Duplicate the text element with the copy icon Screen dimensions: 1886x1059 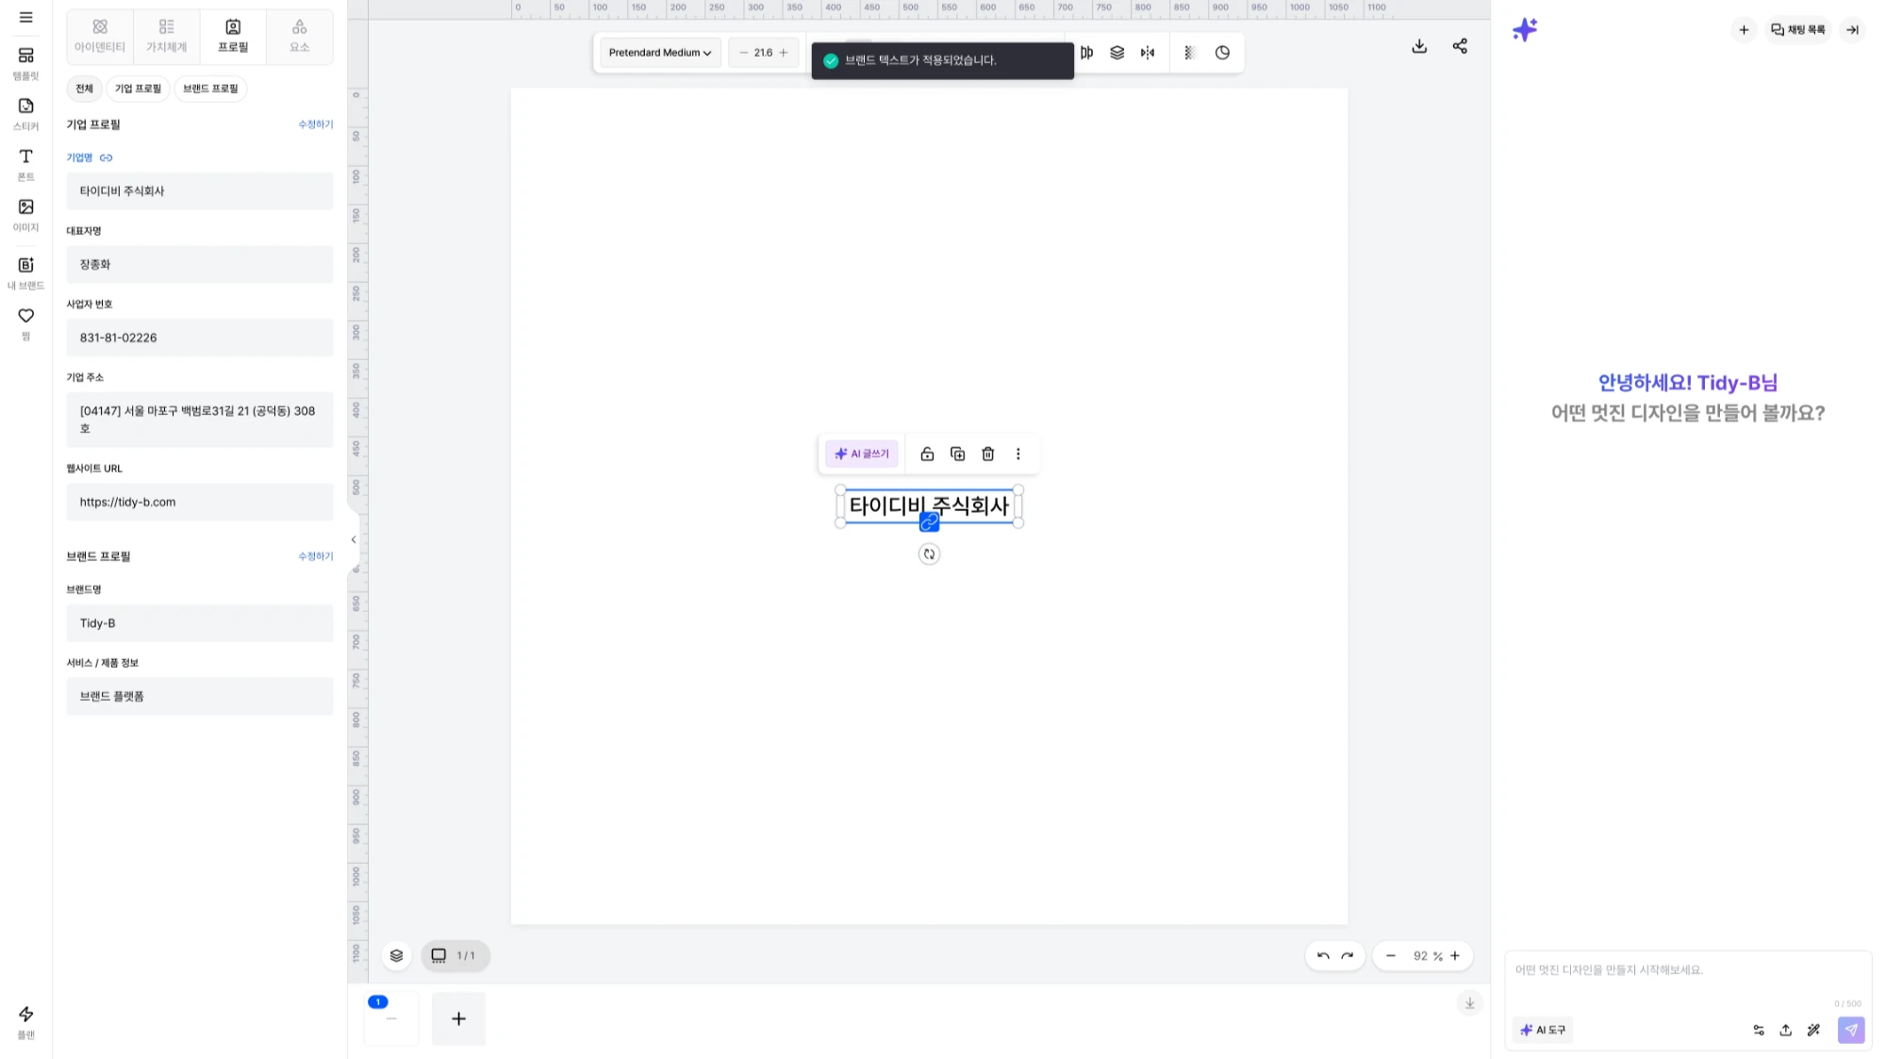click(957, 454)
